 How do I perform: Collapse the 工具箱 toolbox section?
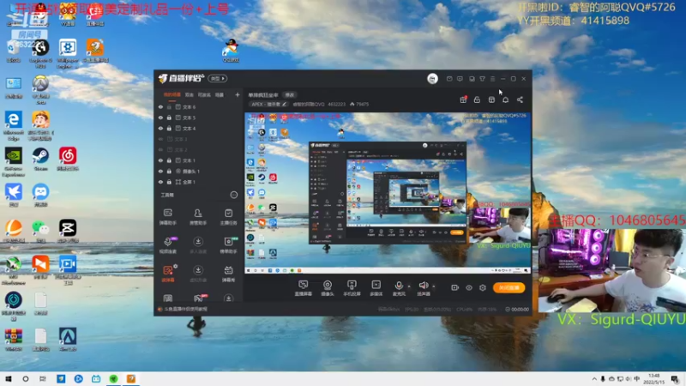point(234,195)
